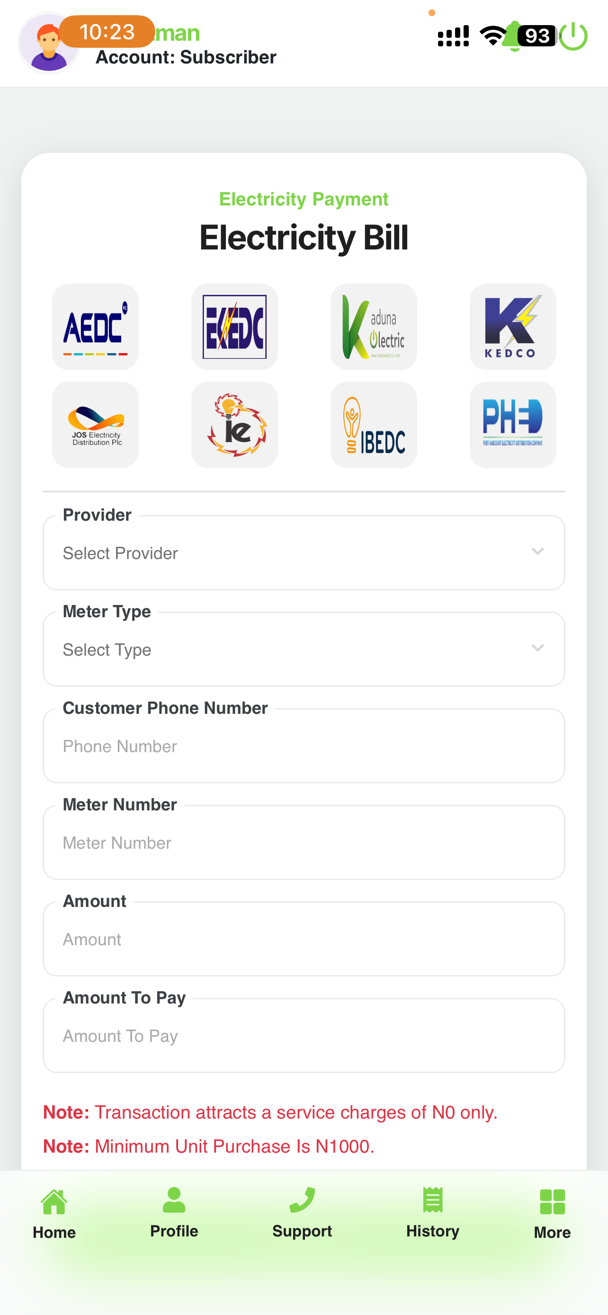608x1315 pixels.
Task: Expand the Meter Type Select Type dropdown
Action: click(x=304, y=649)
